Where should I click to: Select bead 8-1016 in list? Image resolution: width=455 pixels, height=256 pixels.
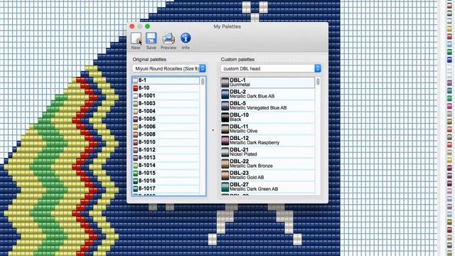coord(166,181)
